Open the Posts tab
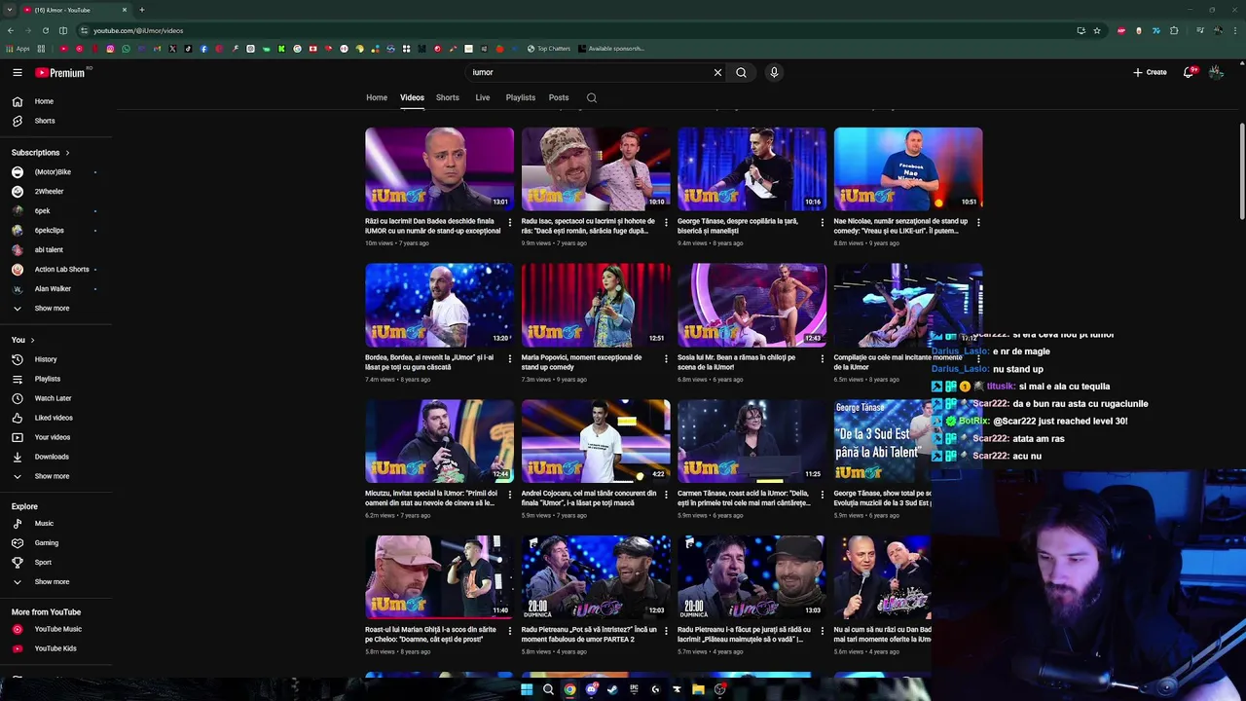 point(559,97)
